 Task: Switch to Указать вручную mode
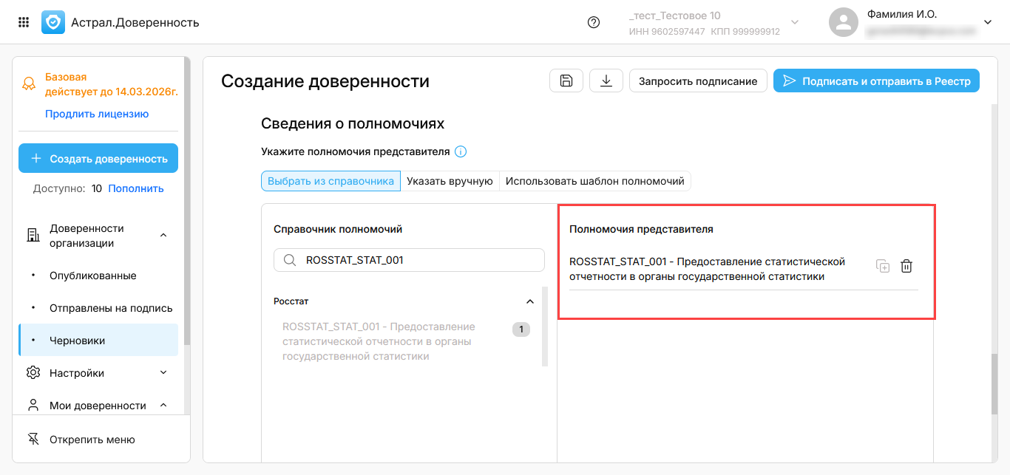(450, 181)
